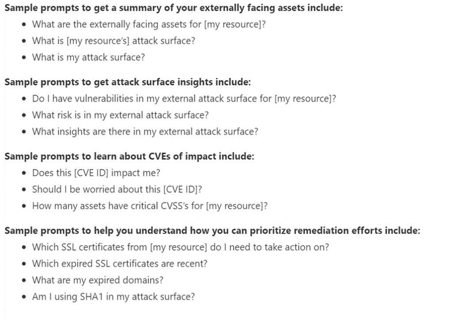The height and width of the screenshot is (321, 453).
Task: Click the prompt "What are the externally facing assets"
Action: [148, 24]
